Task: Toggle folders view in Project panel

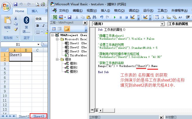Action: [x=67, y=29]
